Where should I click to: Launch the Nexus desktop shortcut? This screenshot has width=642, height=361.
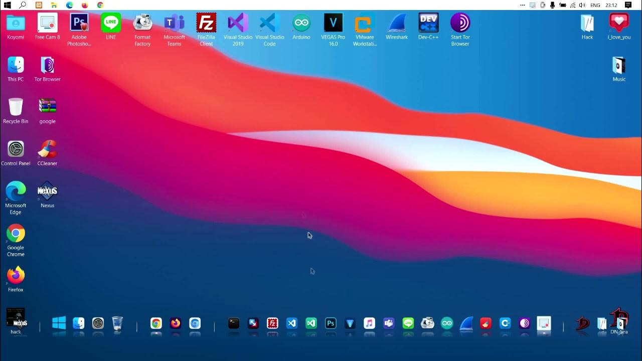tap(48, 195)
